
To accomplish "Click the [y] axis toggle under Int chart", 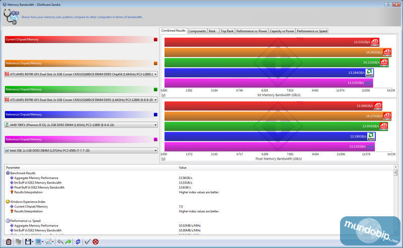I will pyautogui.click(x=163, y=95).
